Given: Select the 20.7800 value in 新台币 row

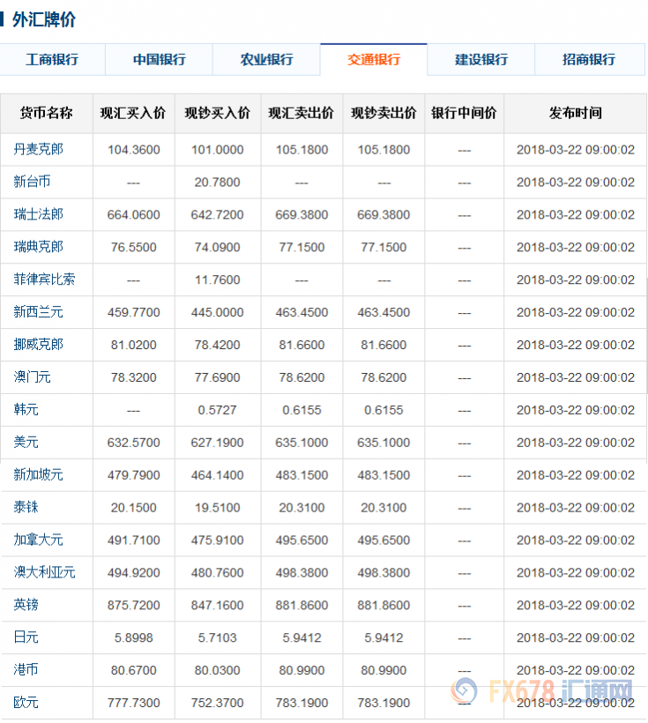Looking at the screenshot, I should (x=217, y=183).
